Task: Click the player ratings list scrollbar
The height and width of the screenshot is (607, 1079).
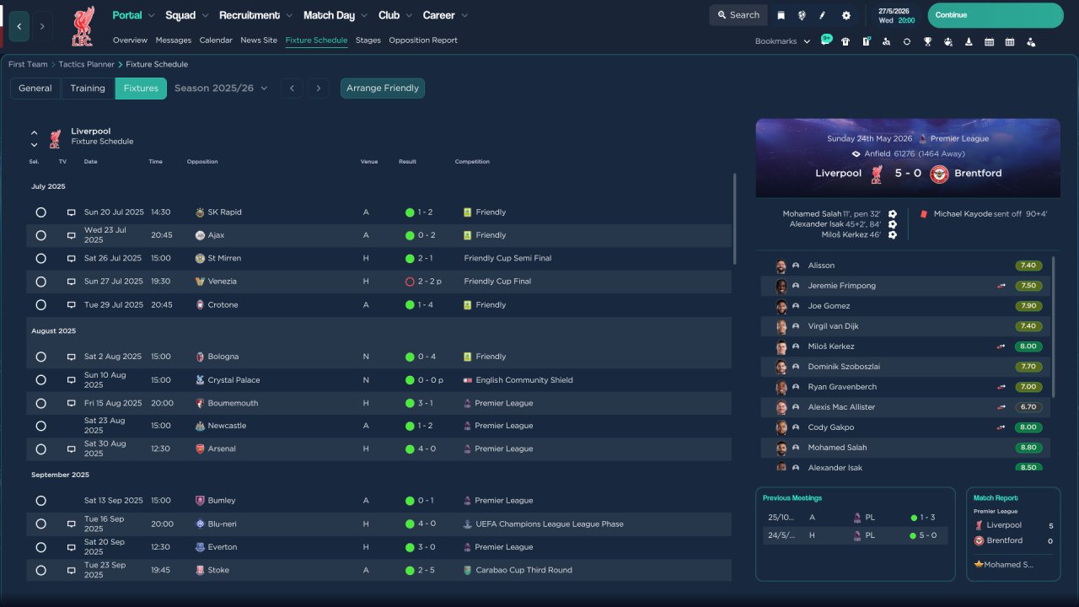Action: click(1054, 326)
